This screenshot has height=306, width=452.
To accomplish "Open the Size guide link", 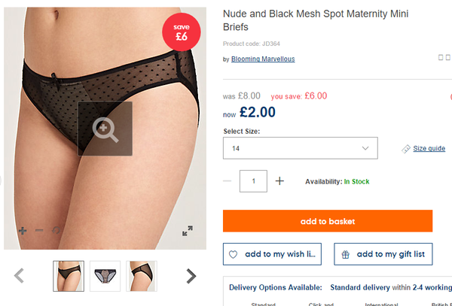I will 429,148.
